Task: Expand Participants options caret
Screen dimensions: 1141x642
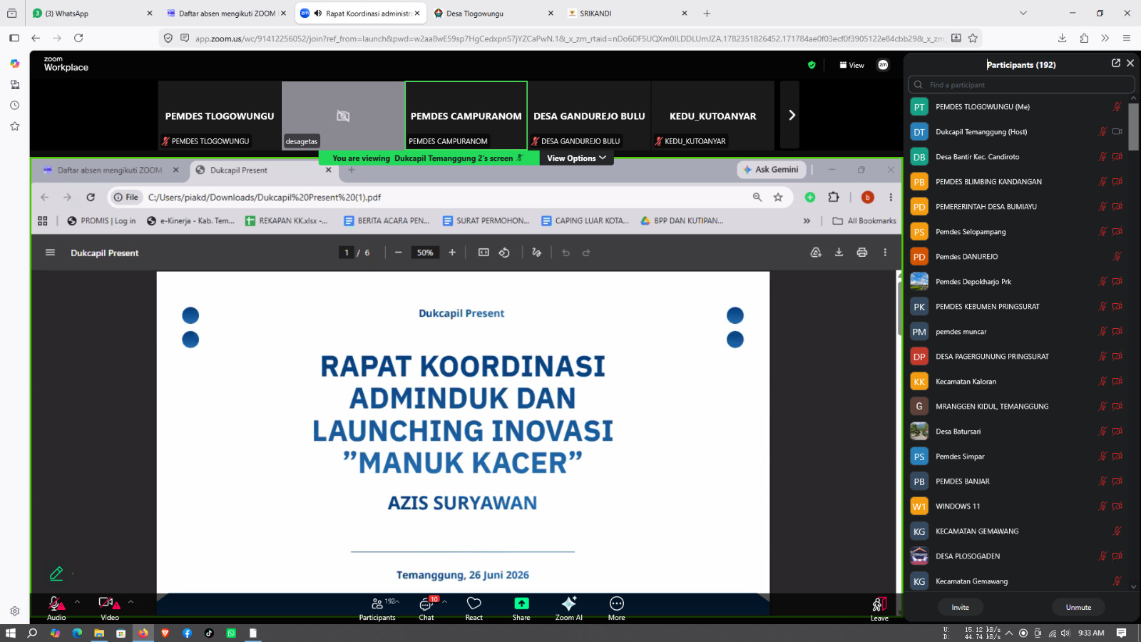Action: 397,602
